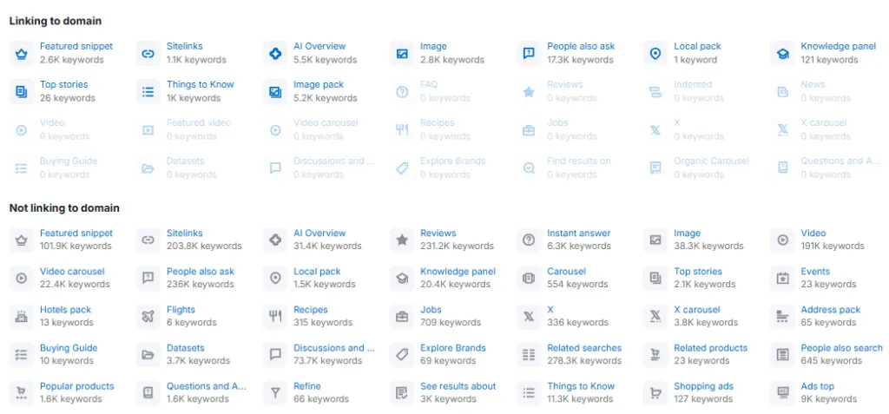The width and height of the screenshot is (889, 414).
Task: Click the Reviews link with 231.2K keywords
Action: [438, 233]
